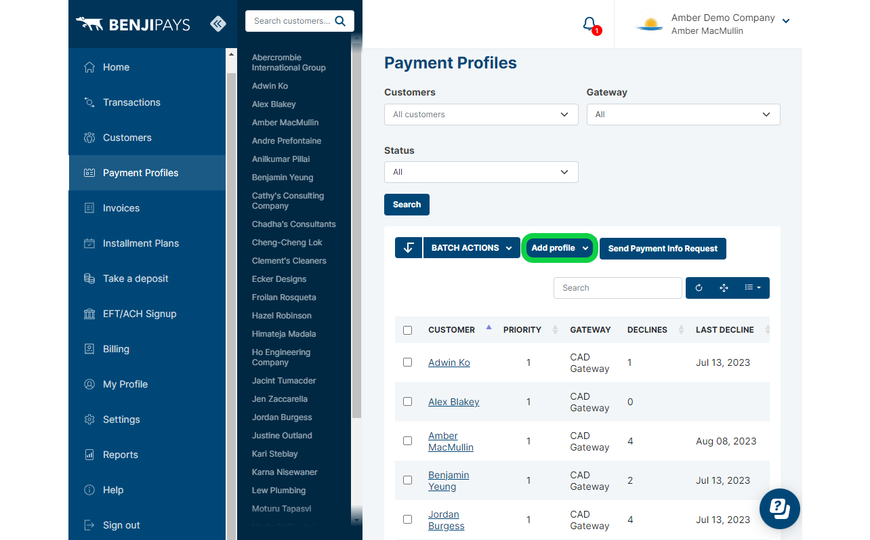This screenshot has width=870, height=540.
Task: Open EFT/ACH Signup page
Action: (x=147, y=314)
